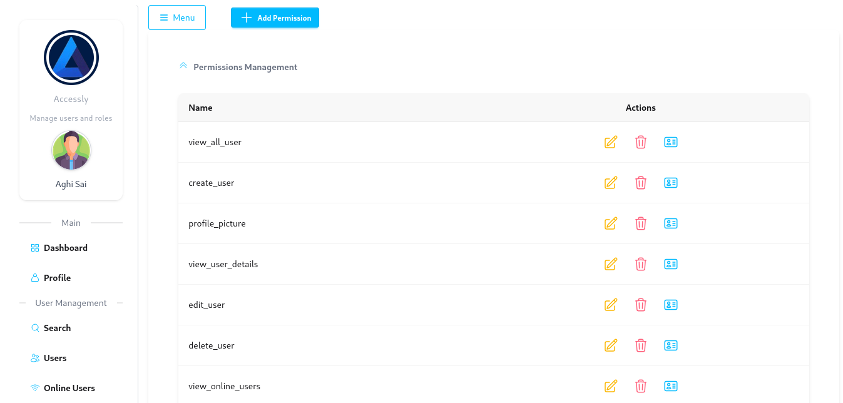Delete the create_user permission via trash icon

(x=640, y=183)
